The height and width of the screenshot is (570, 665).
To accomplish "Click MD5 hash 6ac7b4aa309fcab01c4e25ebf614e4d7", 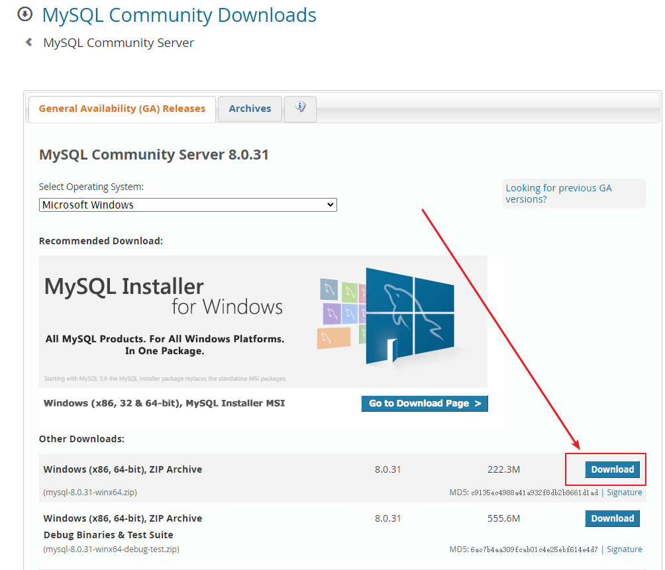I will (534, 549).
